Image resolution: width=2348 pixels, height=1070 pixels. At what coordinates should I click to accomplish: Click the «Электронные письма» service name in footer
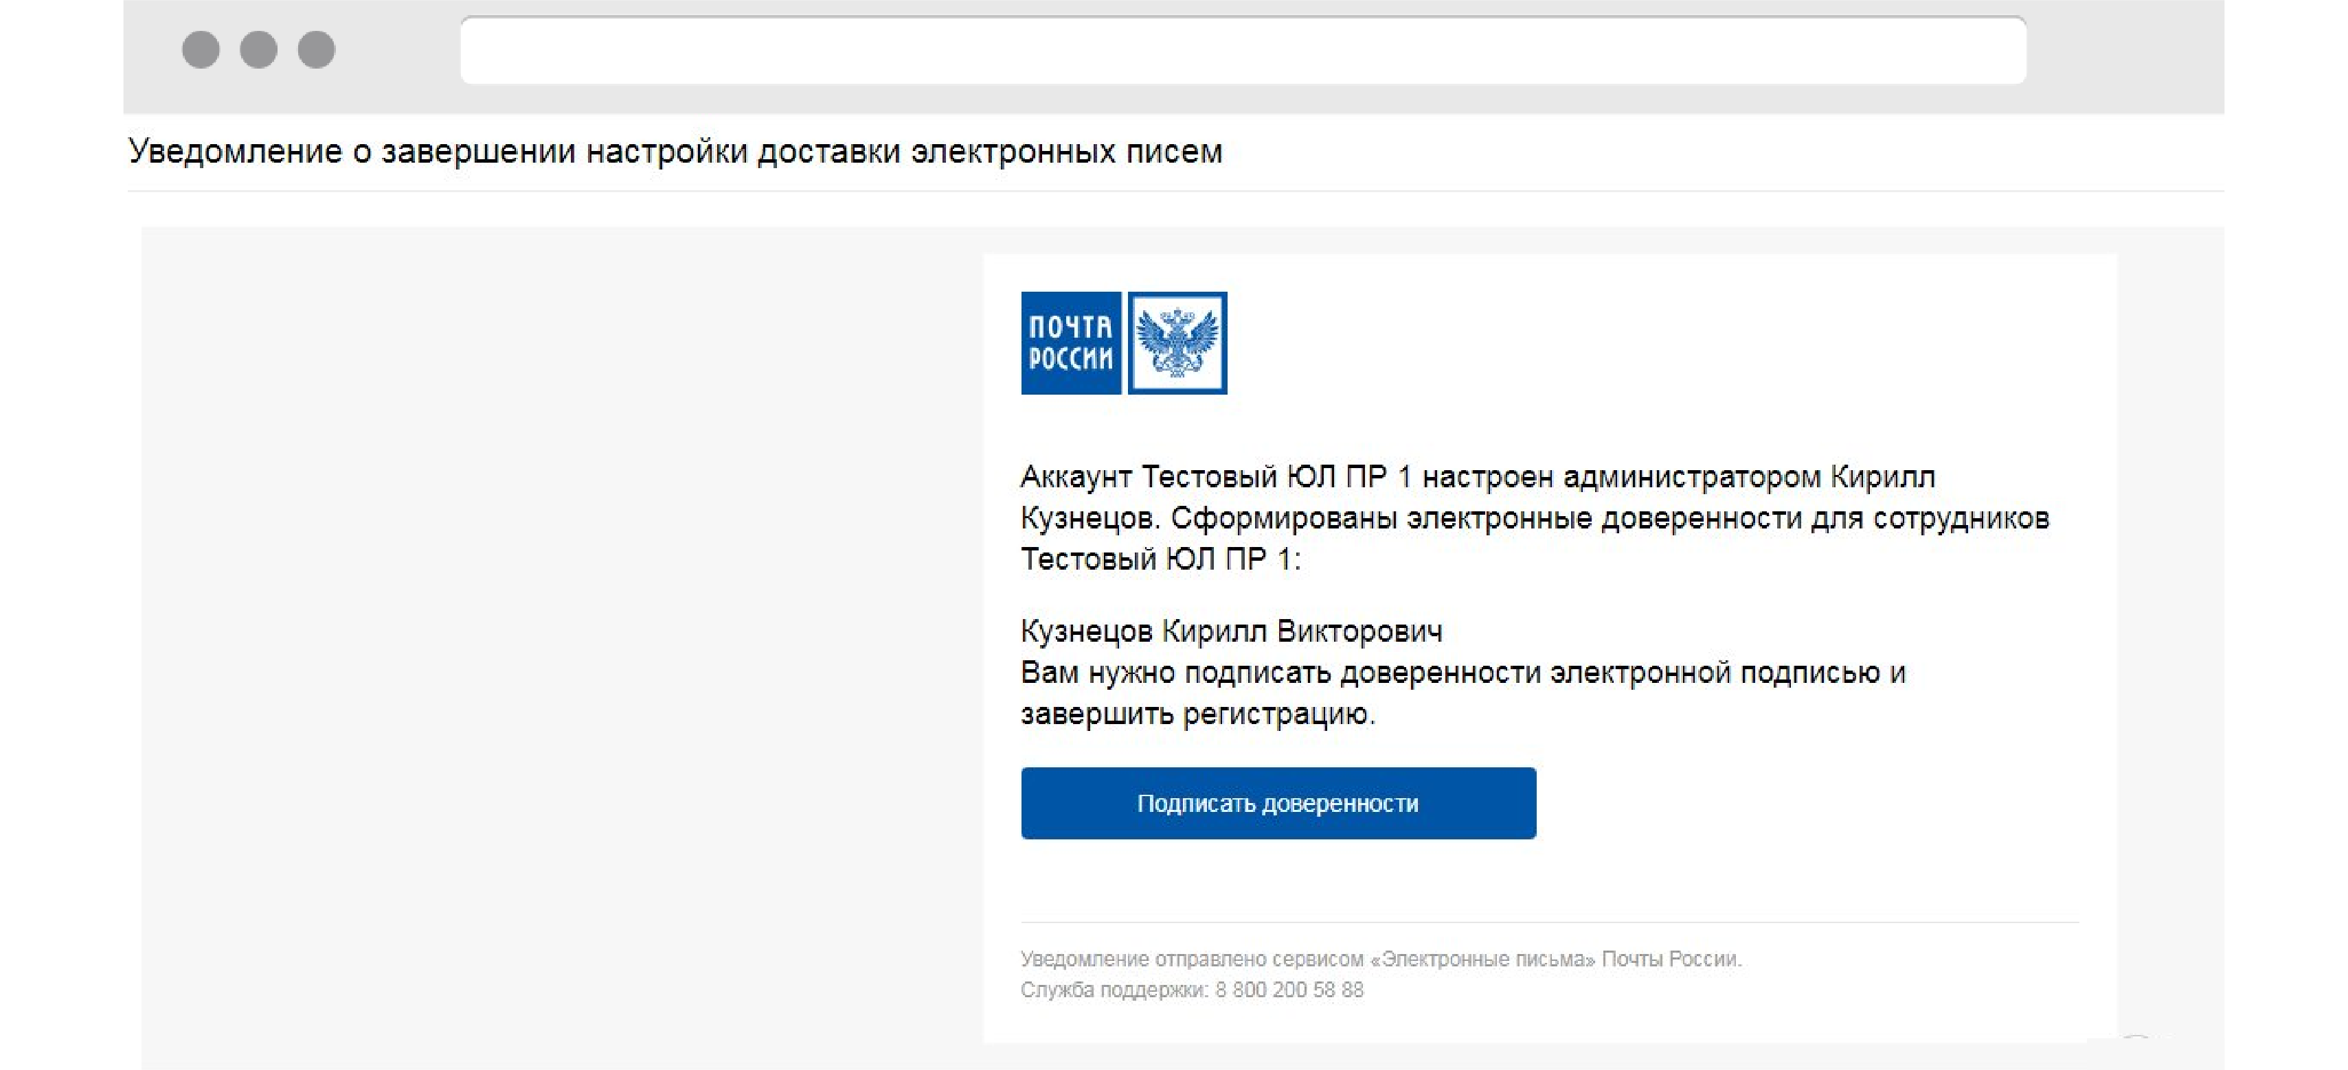[1483, 959]
